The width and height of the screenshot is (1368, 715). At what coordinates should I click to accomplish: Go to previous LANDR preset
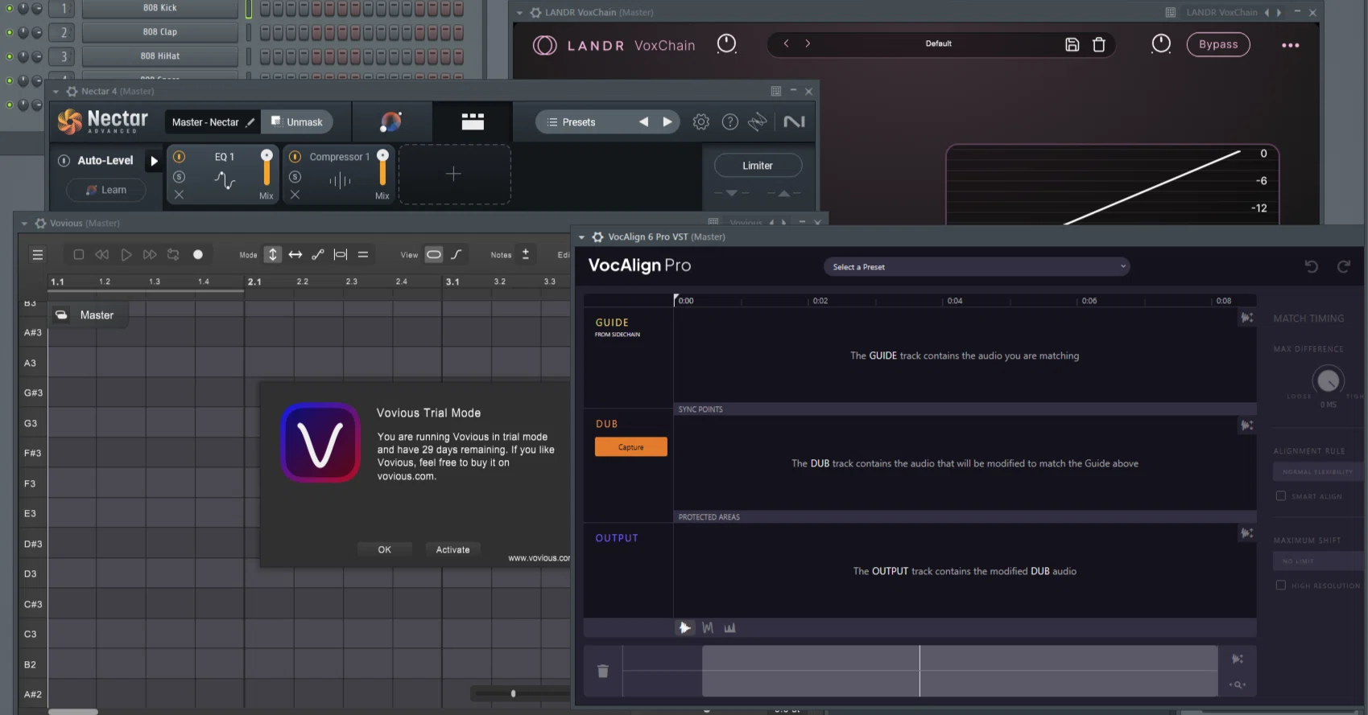coord(787,43)
